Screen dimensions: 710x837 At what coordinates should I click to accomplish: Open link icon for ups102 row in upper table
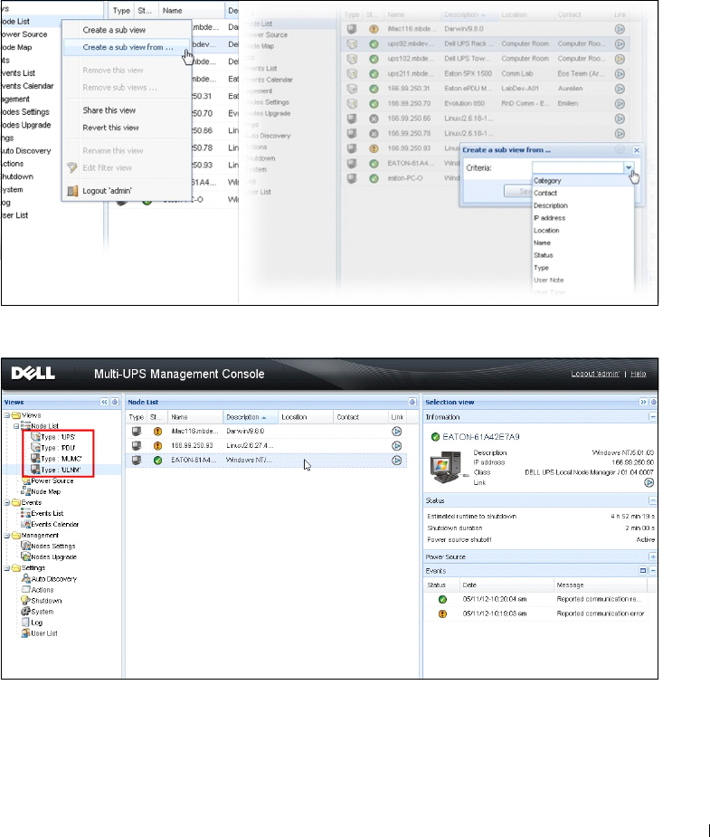coord(620,59)
